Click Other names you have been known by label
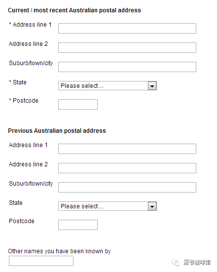217x272 pixels. coord(59,251)
